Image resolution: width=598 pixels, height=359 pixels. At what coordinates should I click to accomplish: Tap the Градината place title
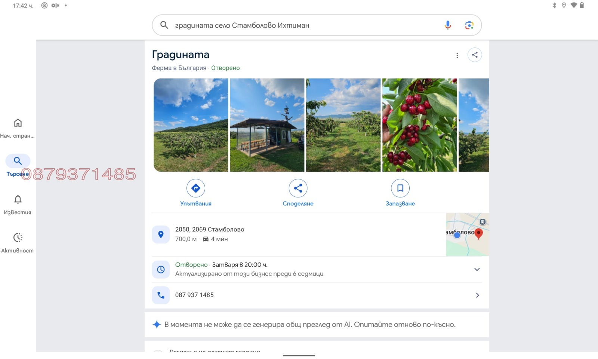181,55
